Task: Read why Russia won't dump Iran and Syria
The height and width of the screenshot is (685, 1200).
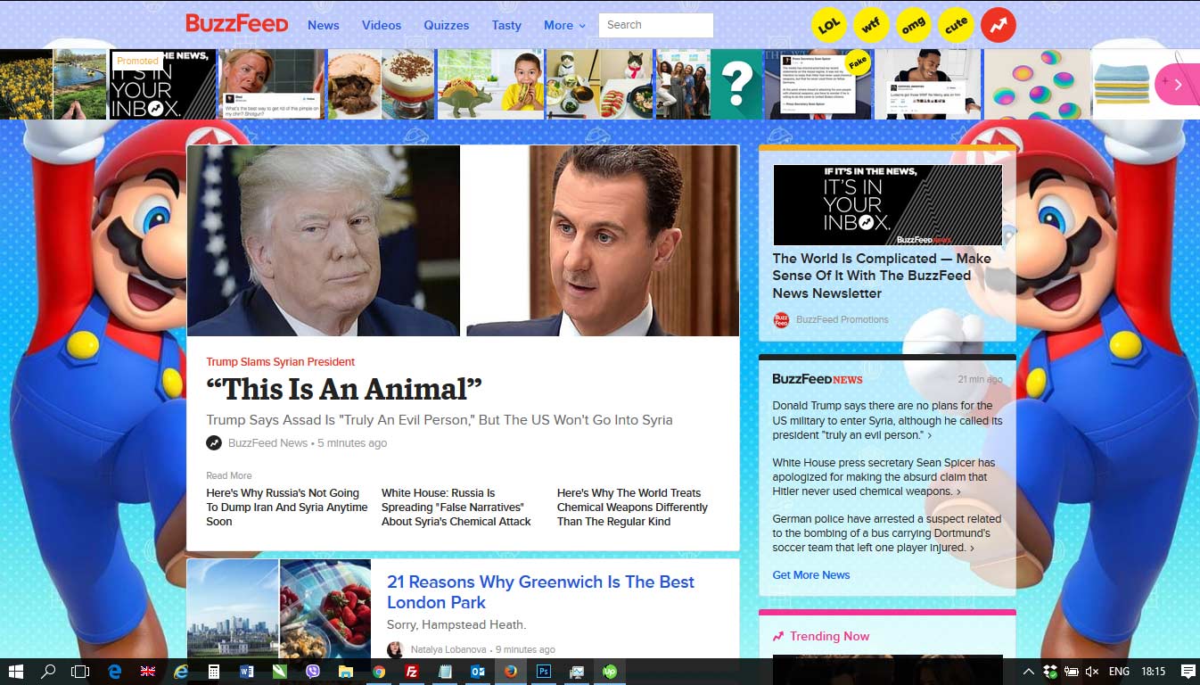Action: (x=287, y=508)
